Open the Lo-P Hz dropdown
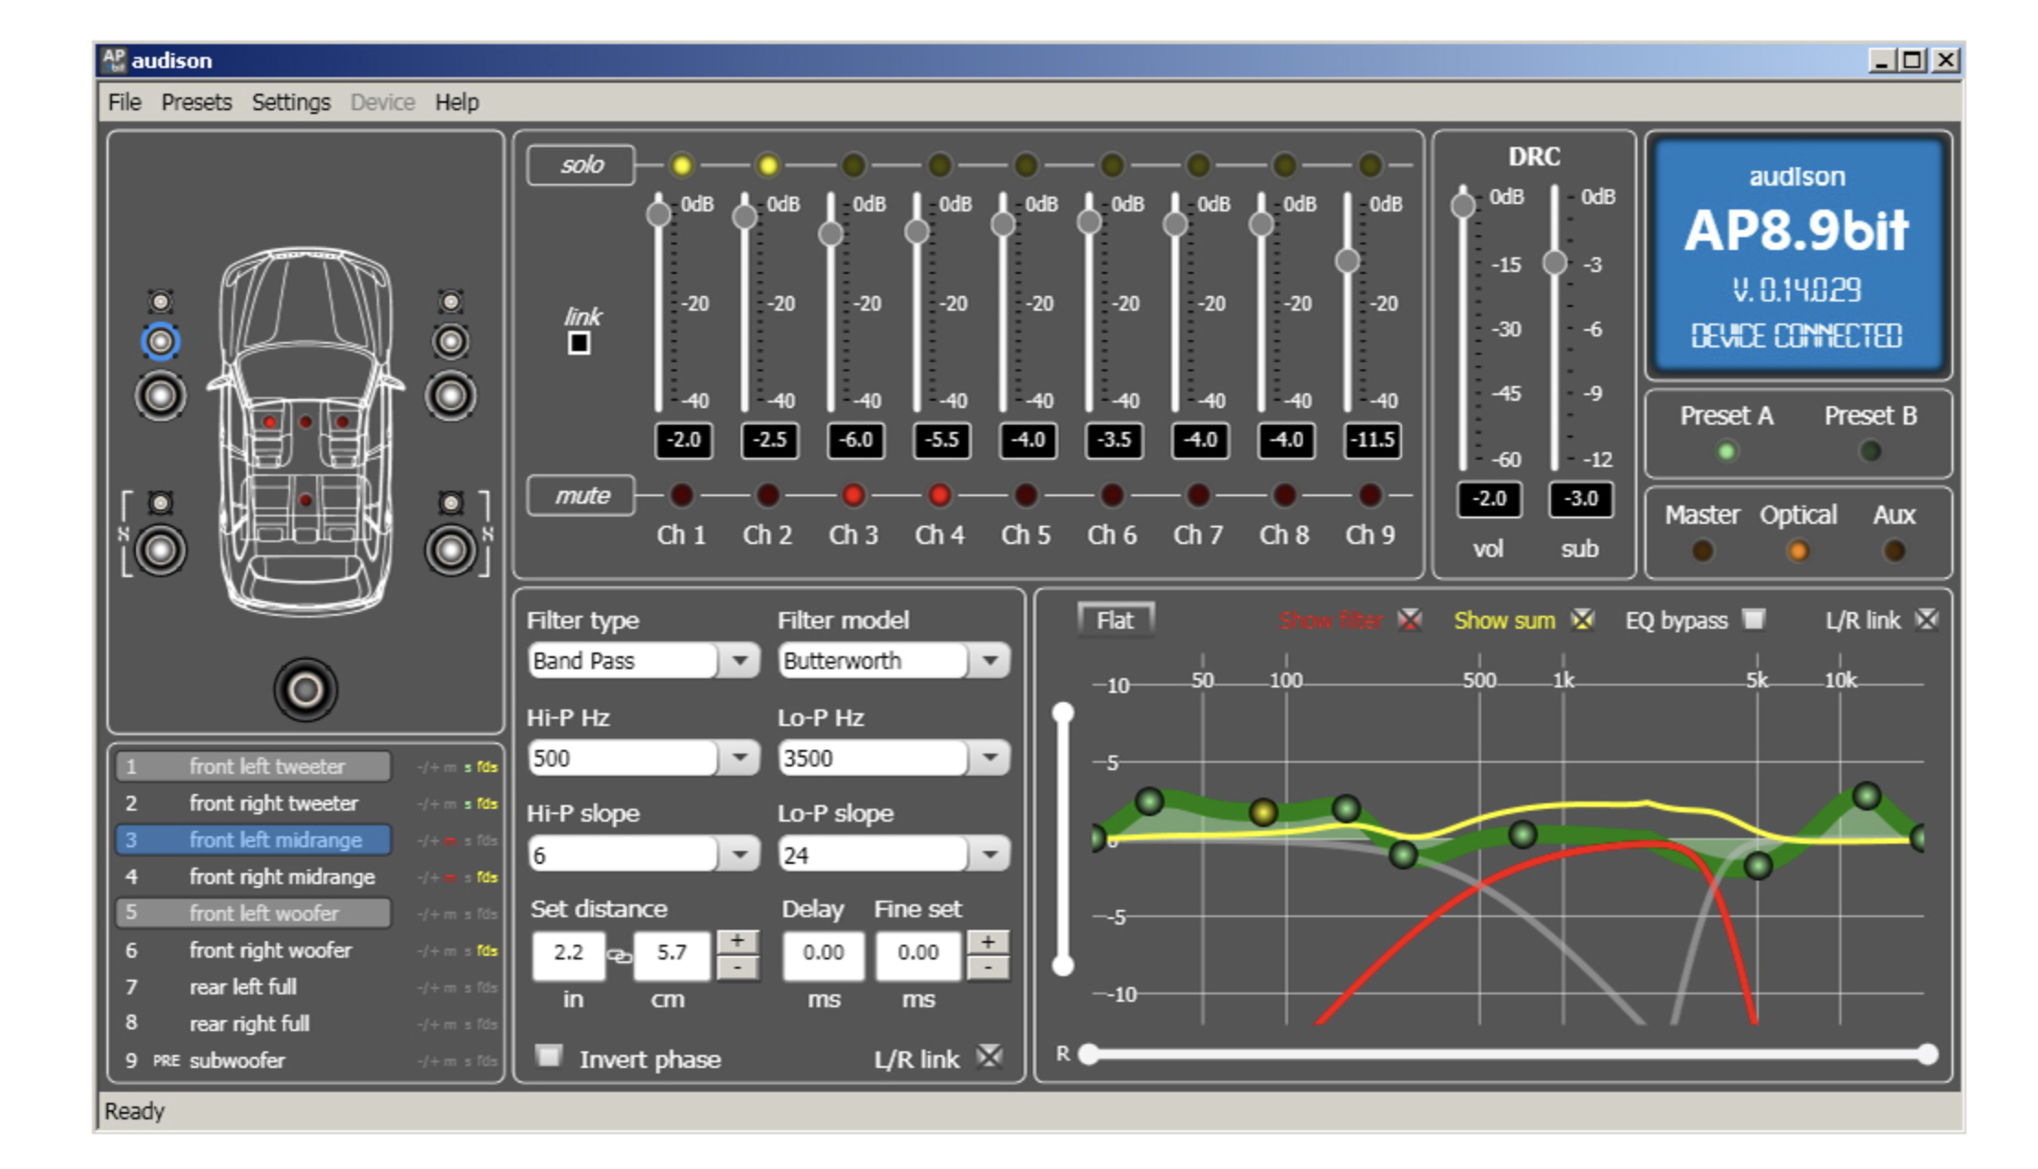Screen dimensions: 2038x1169 coord(990,758)
